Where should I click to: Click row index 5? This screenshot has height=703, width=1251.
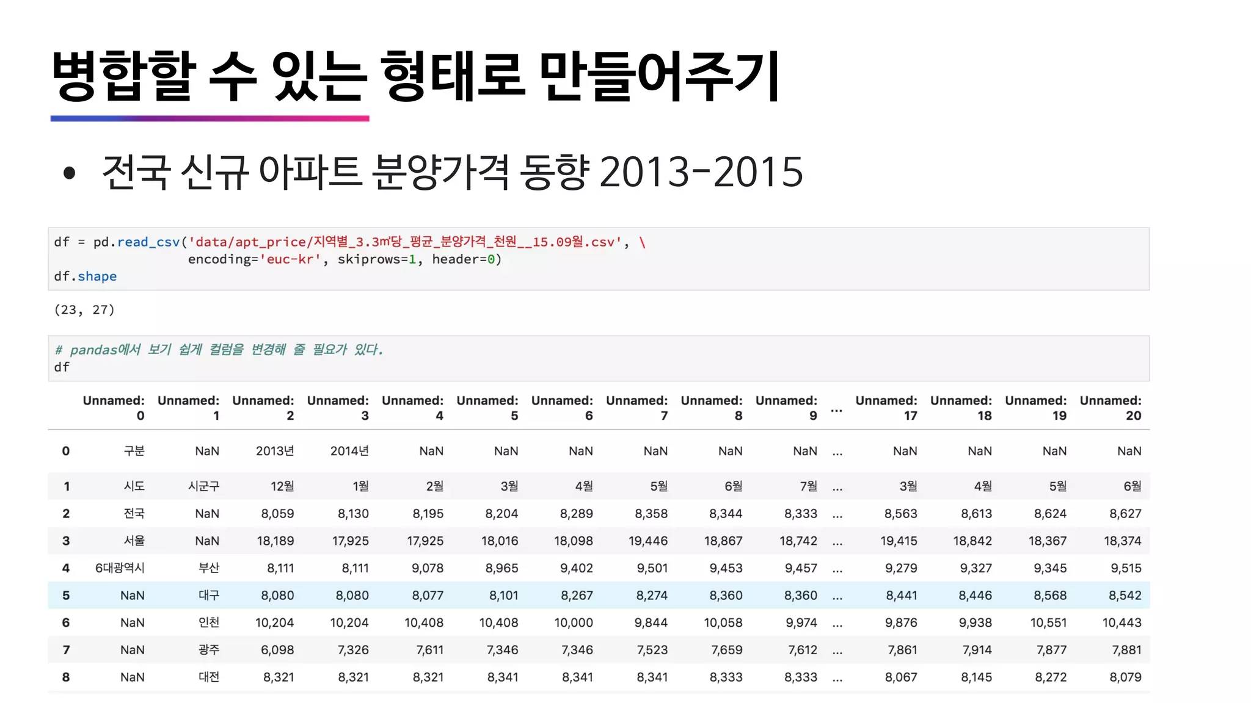click(66, 596)
